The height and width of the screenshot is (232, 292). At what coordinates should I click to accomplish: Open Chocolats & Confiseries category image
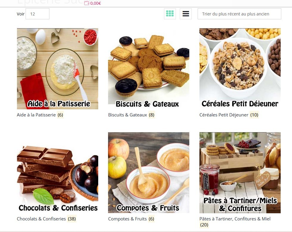(x=57, y=173)
